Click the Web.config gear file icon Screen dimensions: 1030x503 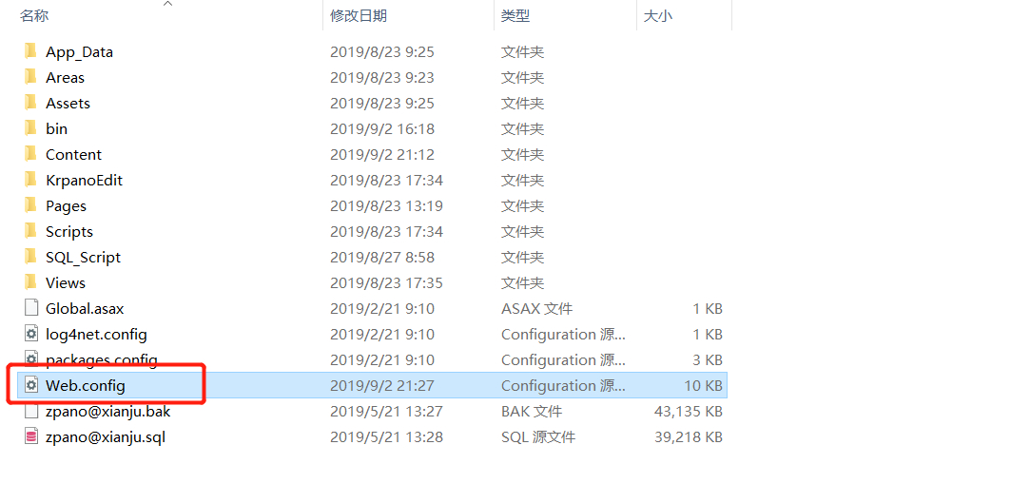point(30,385)
